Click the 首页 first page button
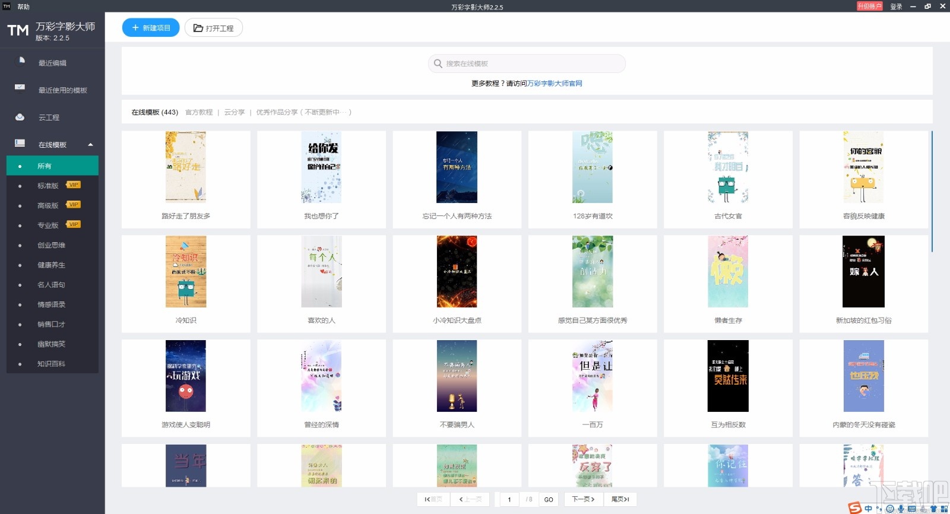950x514 pixels. (433, 499)
